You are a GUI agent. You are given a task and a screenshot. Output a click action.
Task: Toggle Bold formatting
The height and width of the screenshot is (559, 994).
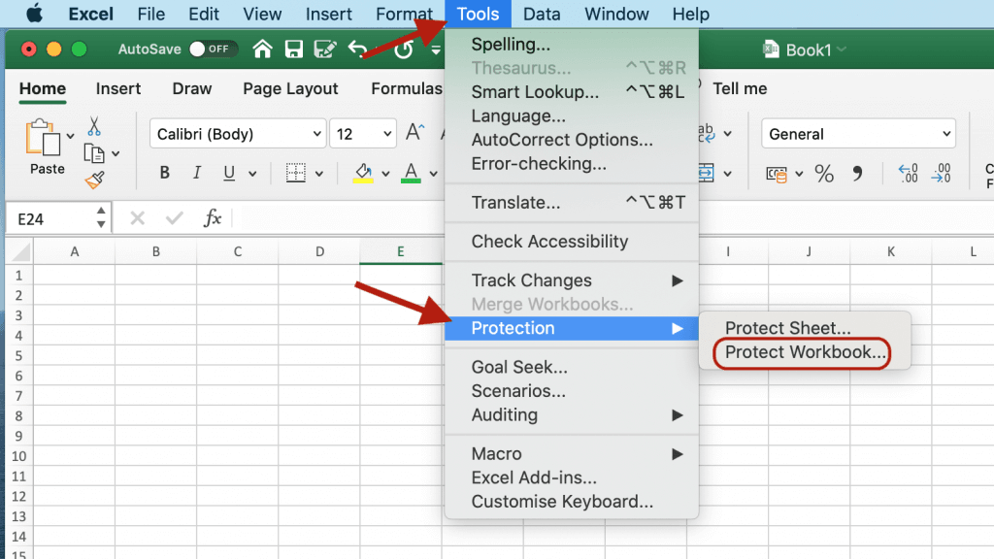point(165,174)
